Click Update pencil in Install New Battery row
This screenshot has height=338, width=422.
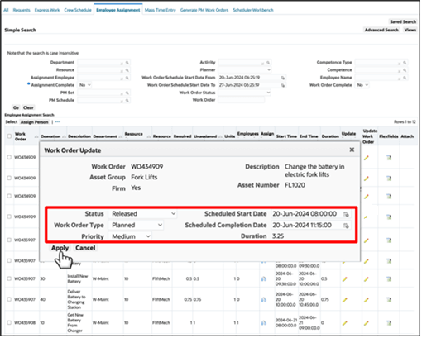tap(345, 279)
